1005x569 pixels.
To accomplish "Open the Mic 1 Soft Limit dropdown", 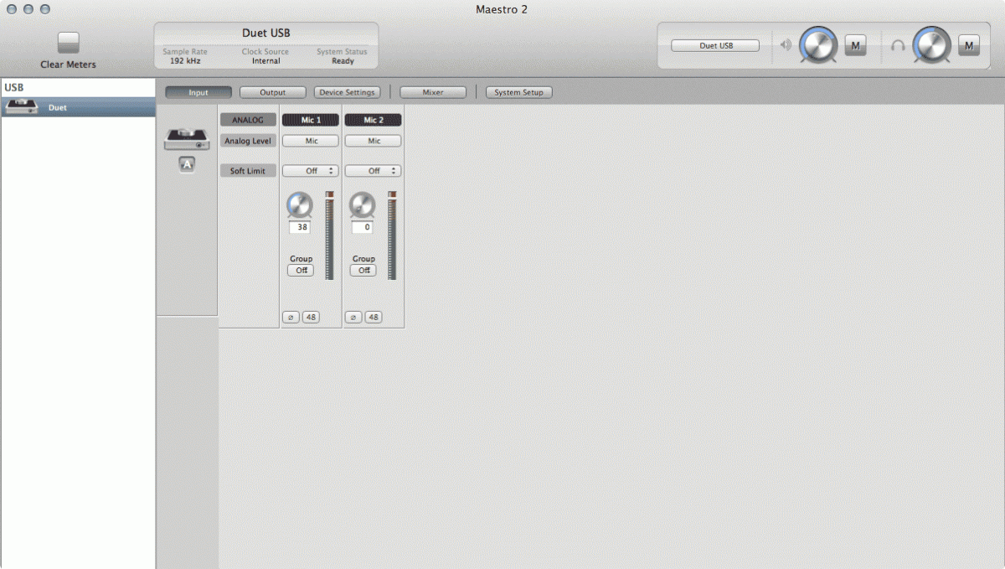I will click(311, 171).
